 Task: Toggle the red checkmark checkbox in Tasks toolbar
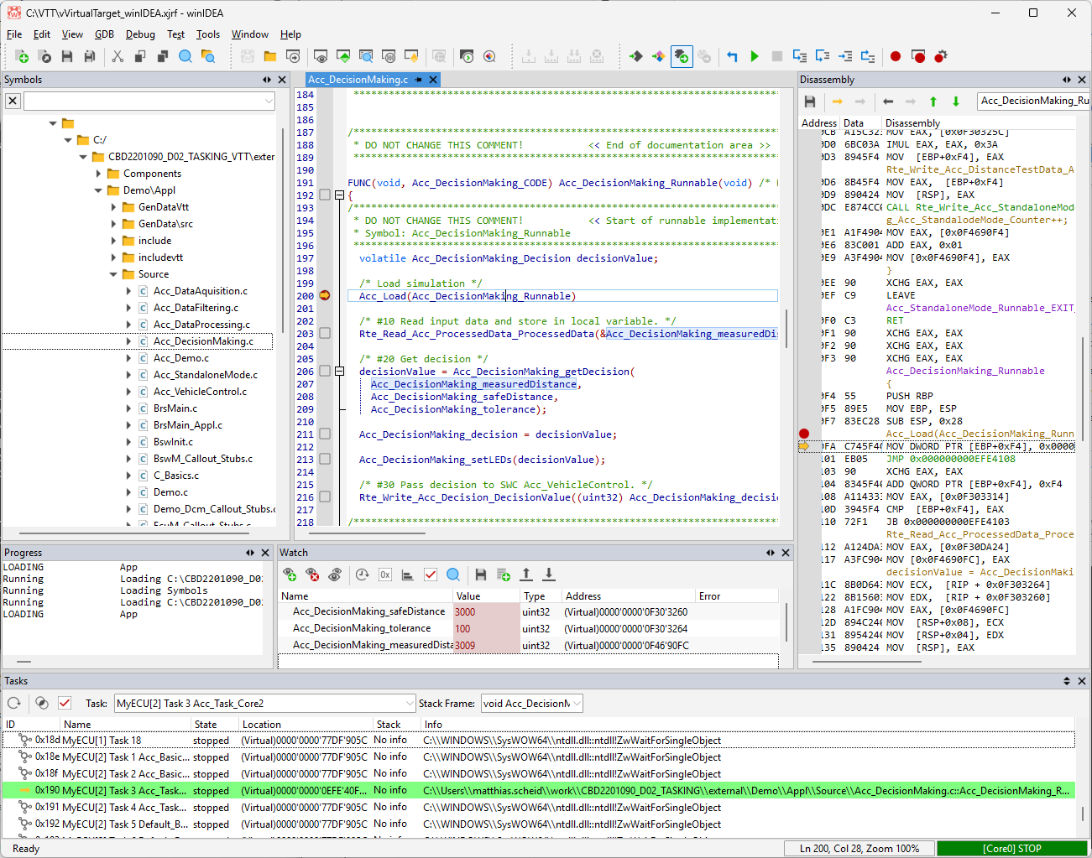point(65,703)
